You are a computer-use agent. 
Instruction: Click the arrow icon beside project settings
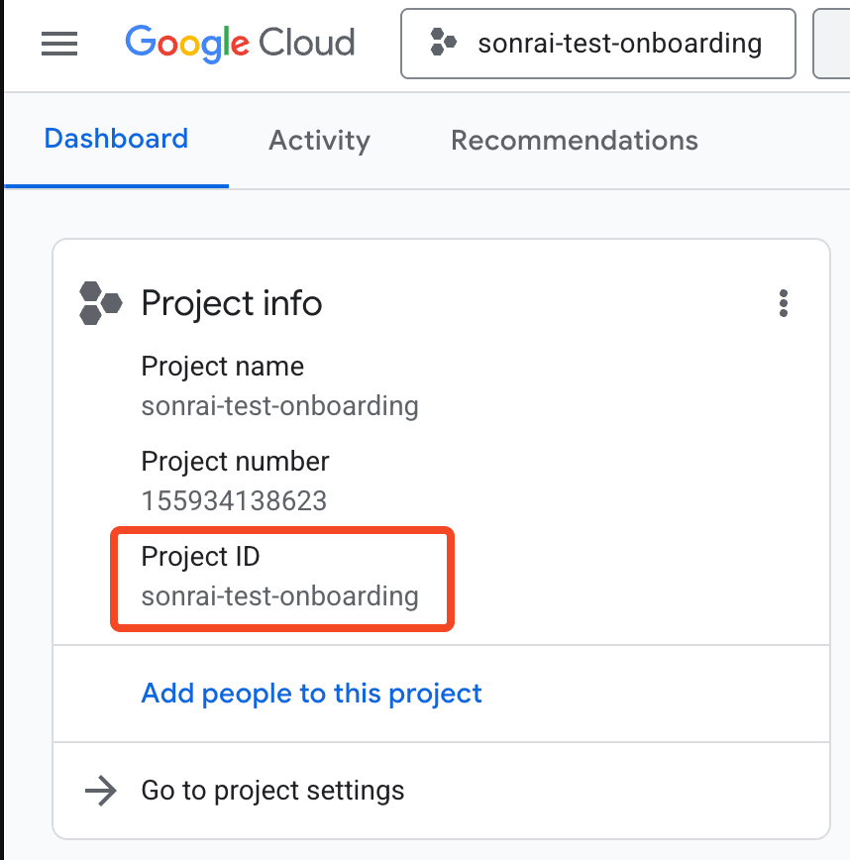click(100, 791)
